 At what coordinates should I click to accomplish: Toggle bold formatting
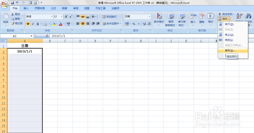(28, 24)
